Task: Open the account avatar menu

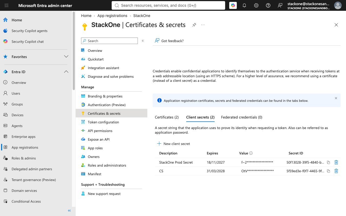Action: tap(338, 5)
